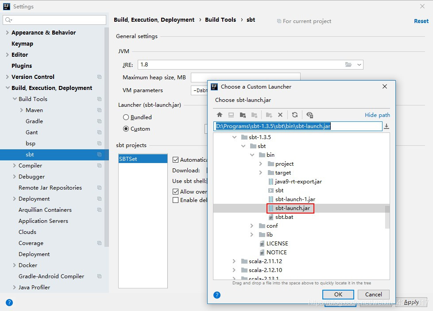Click the Home directory icon in file chooser

(220, 115)
